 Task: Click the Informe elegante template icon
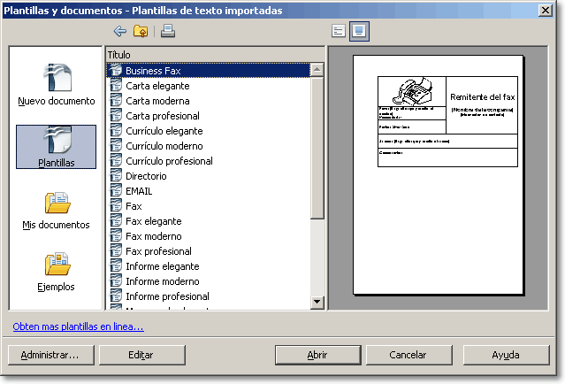[x=116, y=266]
